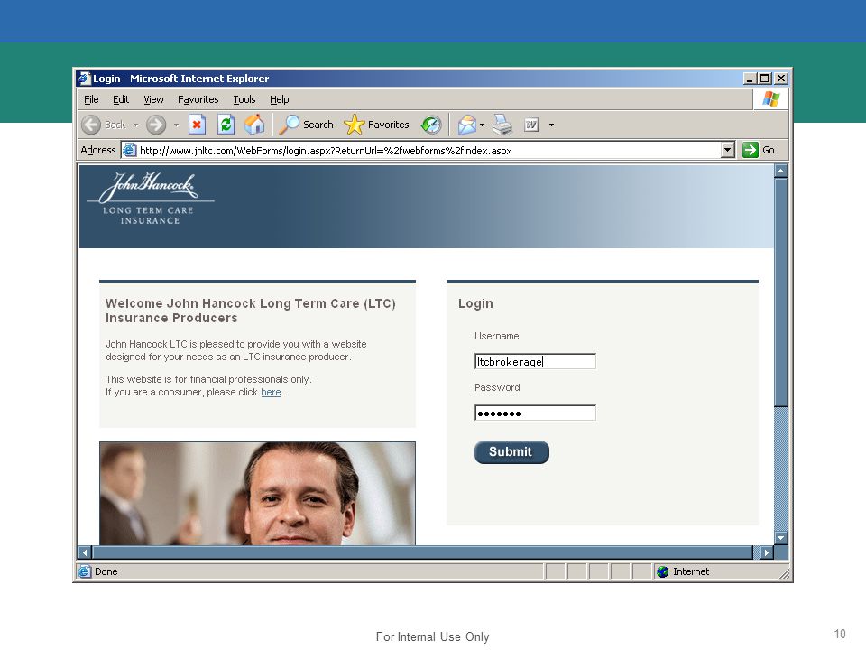This screenshot has height=650, width=866.
Task: Click the Welcome John Hancock heading text
Action: pos(251,311)
